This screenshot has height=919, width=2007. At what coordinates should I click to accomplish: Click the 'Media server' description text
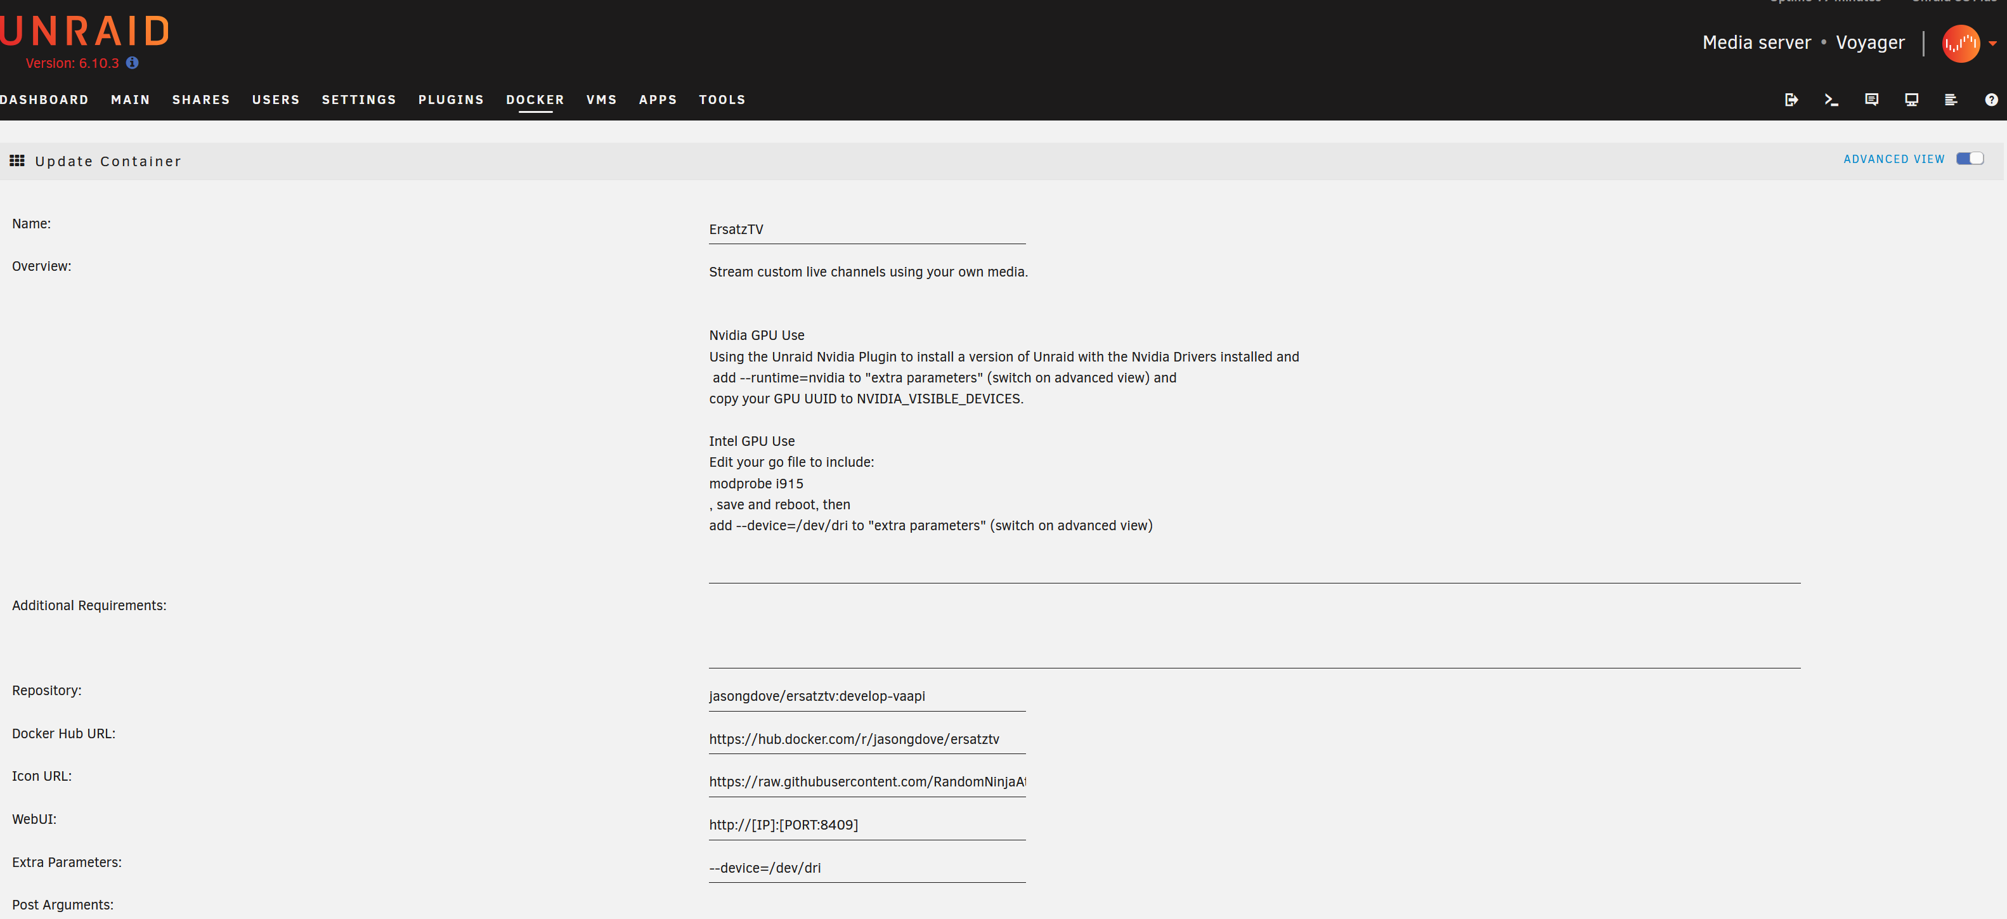click(1756, 43)
